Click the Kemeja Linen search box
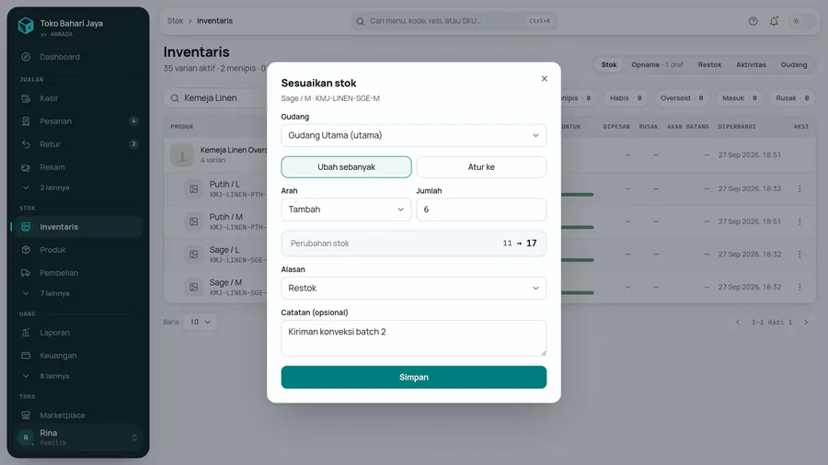The image size is (828, 465). pyautogui.click(x=216, y=98)
